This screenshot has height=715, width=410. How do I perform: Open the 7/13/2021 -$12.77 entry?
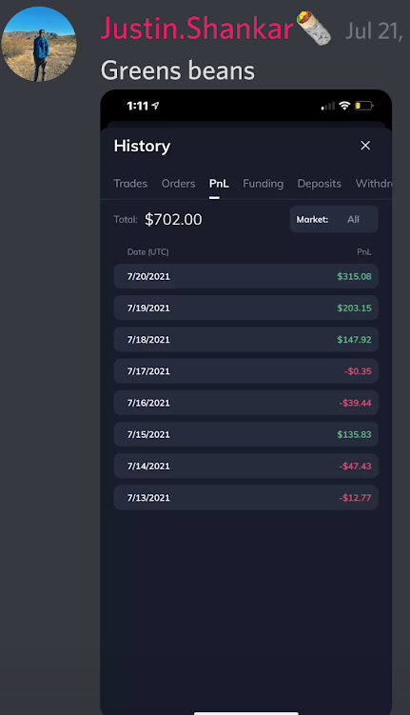246,498
